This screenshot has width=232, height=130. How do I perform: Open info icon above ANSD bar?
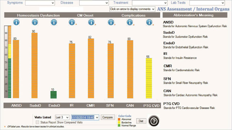[16, 22]
